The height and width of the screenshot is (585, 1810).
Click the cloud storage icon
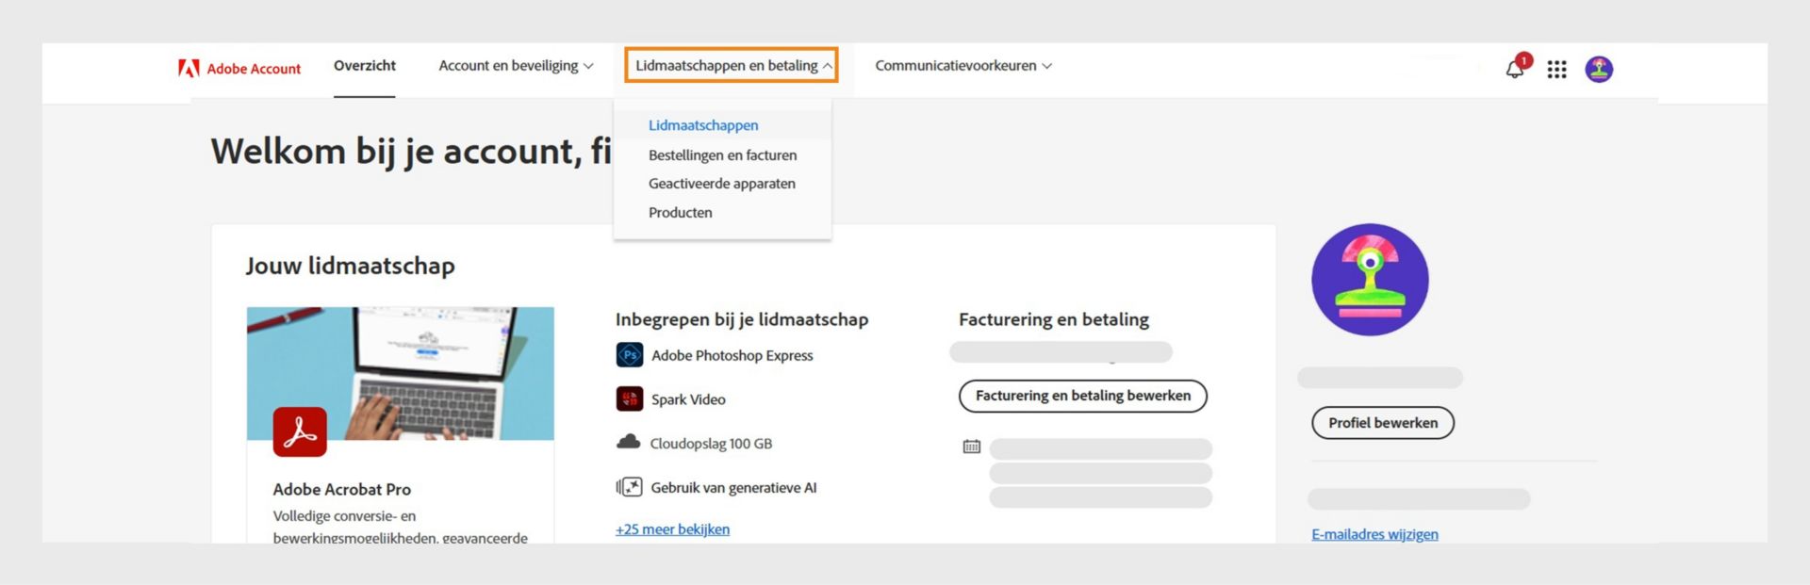(628, 442)
